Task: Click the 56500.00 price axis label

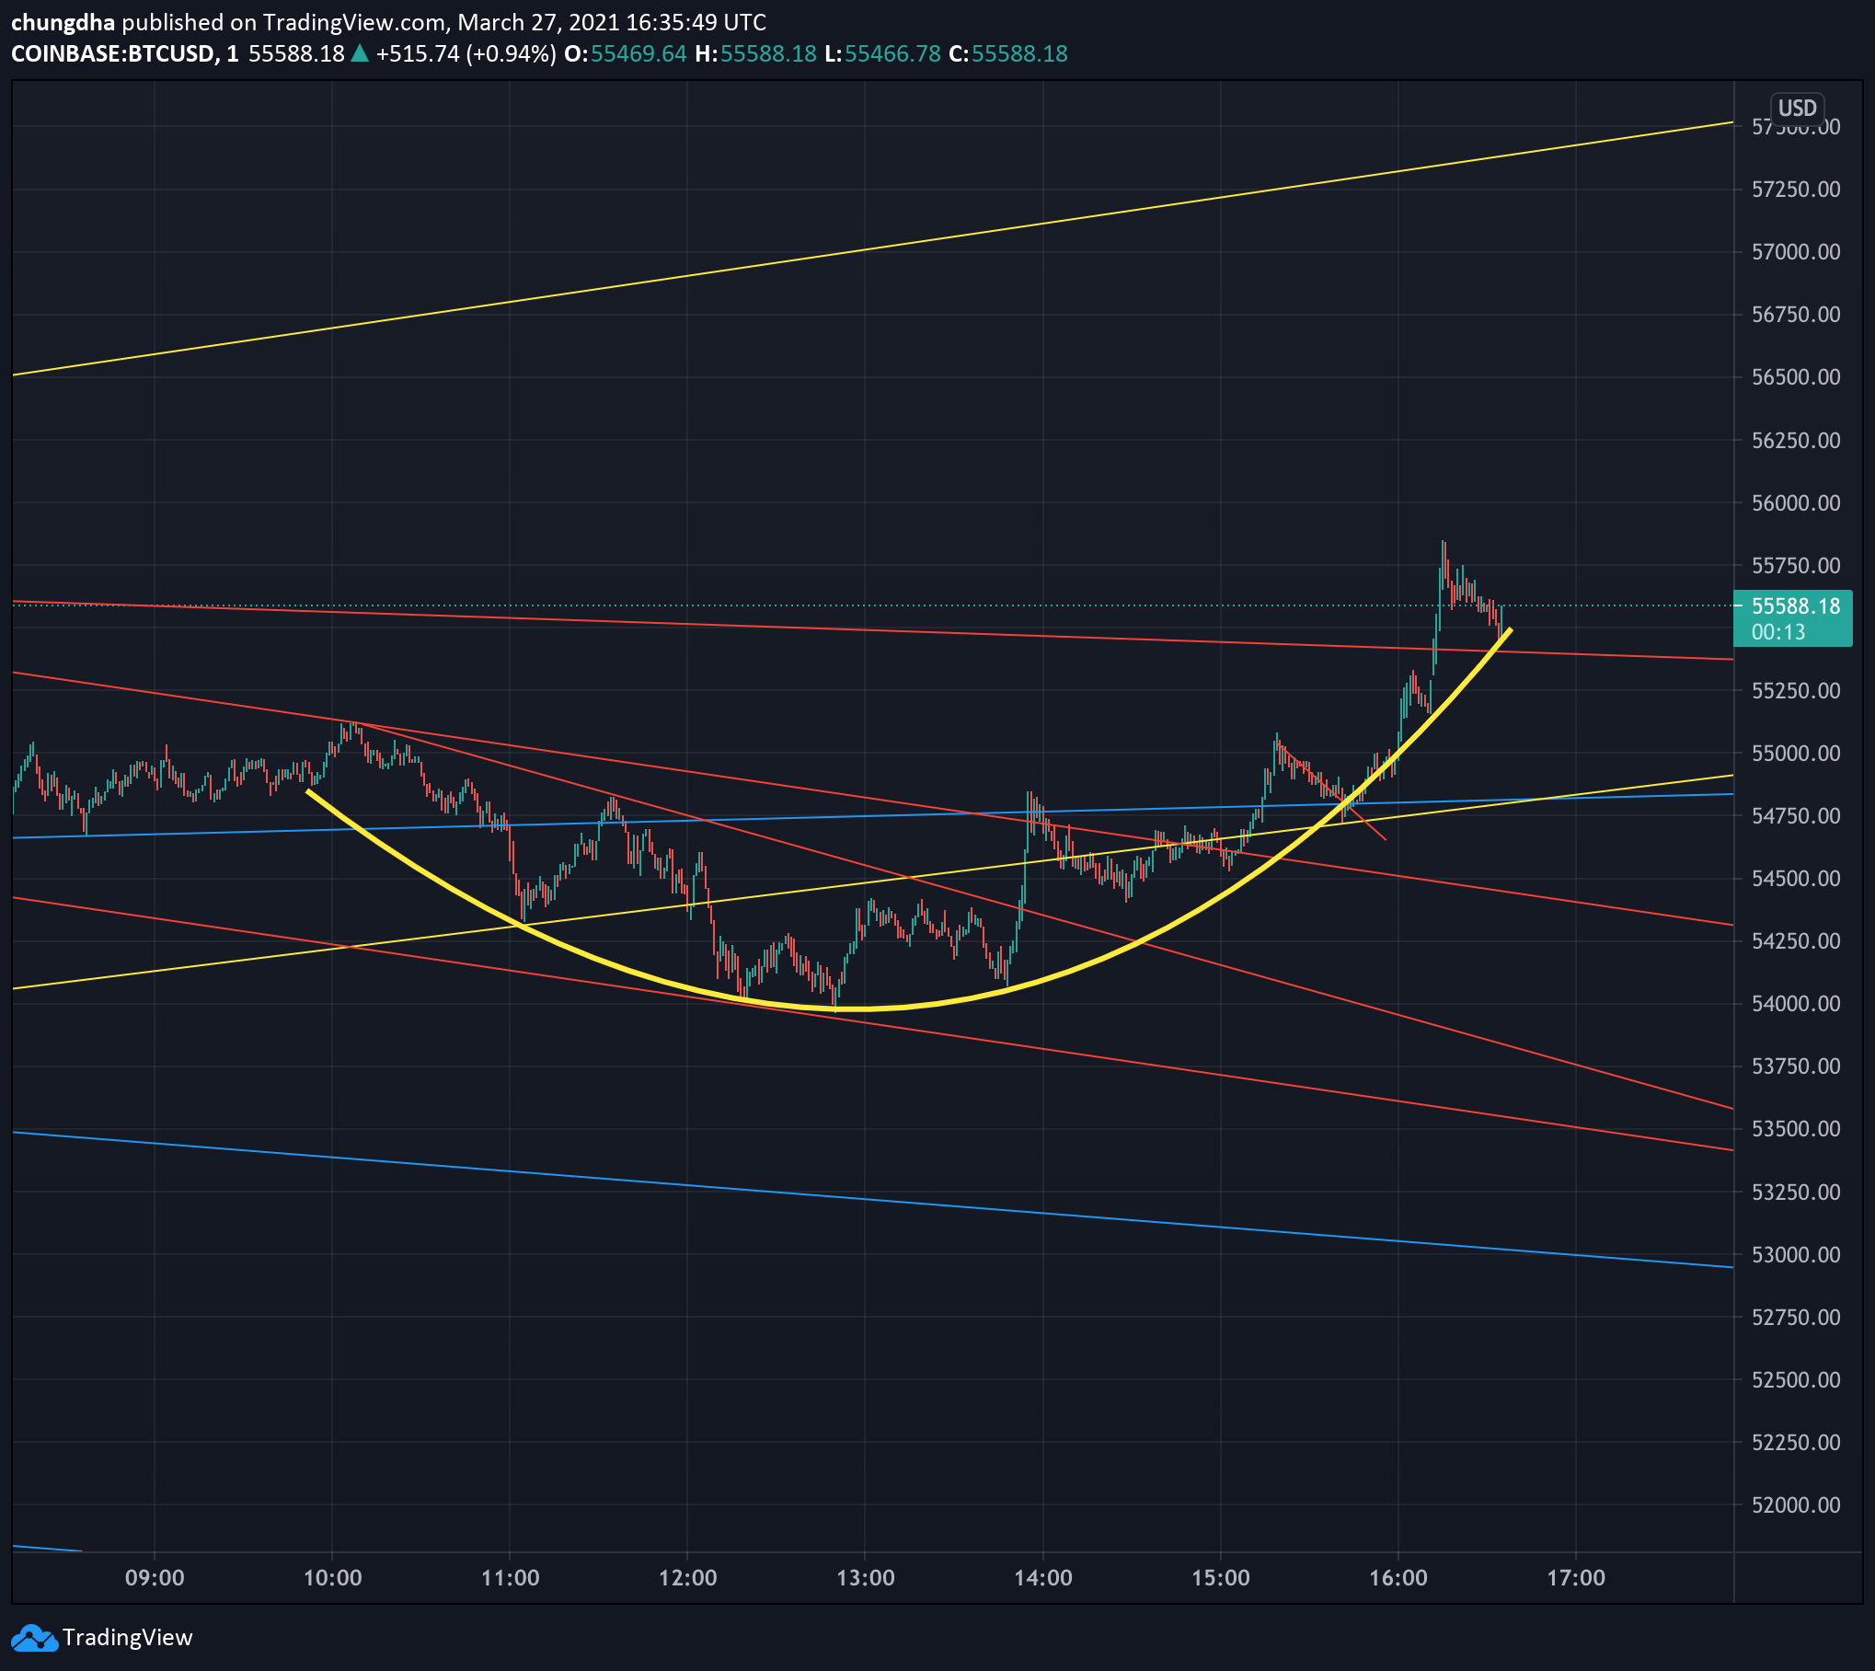Action: point(1795,377)
